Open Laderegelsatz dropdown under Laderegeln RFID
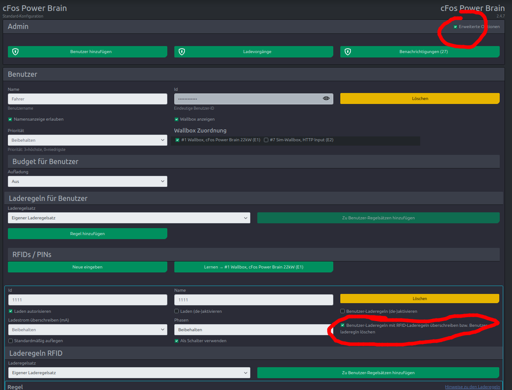The image size is (512, 390). 129,373
